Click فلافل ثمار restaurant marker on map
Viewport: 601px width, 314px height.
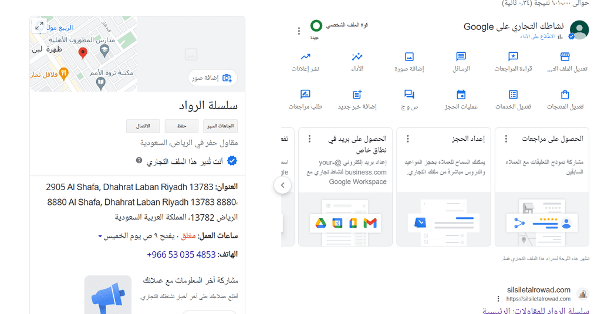64,73
